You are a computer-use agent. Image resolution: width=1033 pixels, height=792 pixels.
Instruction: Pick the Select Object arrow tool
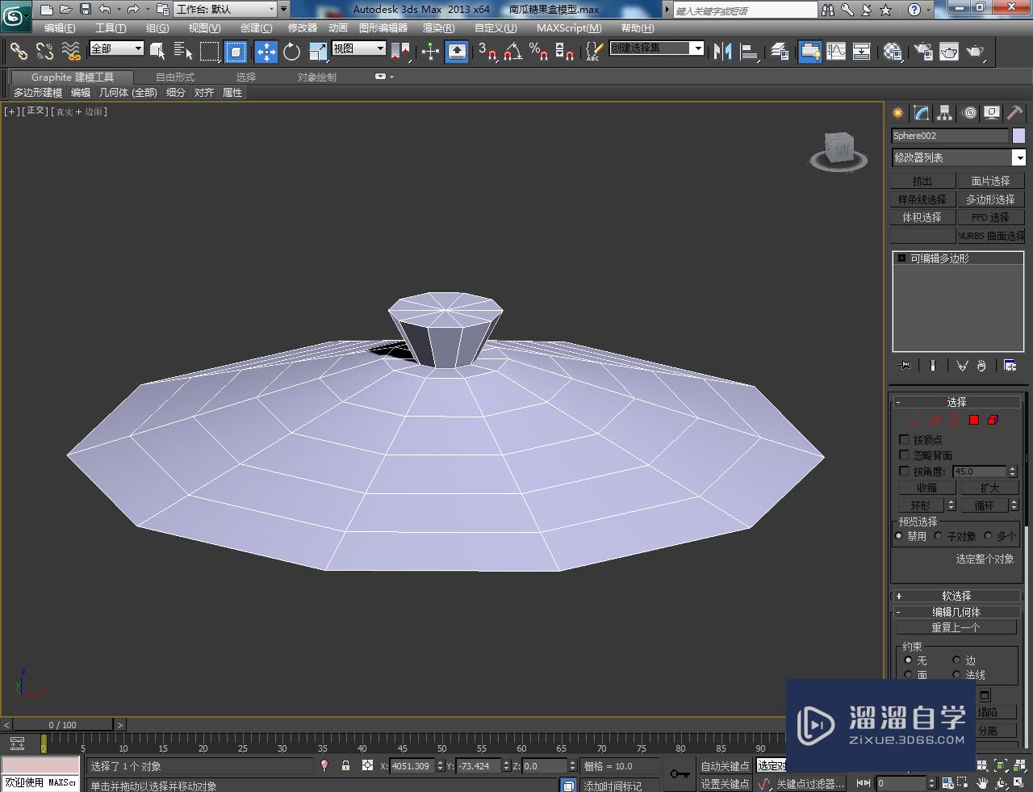pos(157,52)
